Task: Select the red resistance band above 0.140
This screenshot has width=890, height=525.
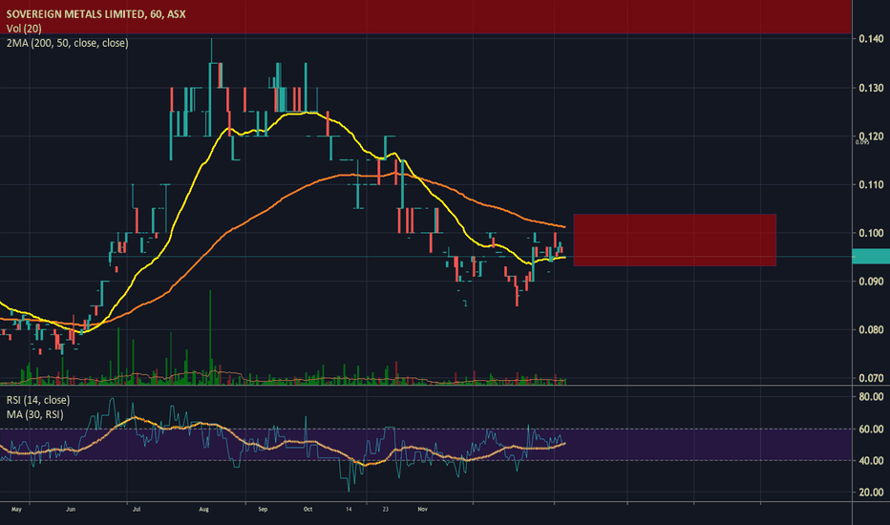Action: click(426, 17)
